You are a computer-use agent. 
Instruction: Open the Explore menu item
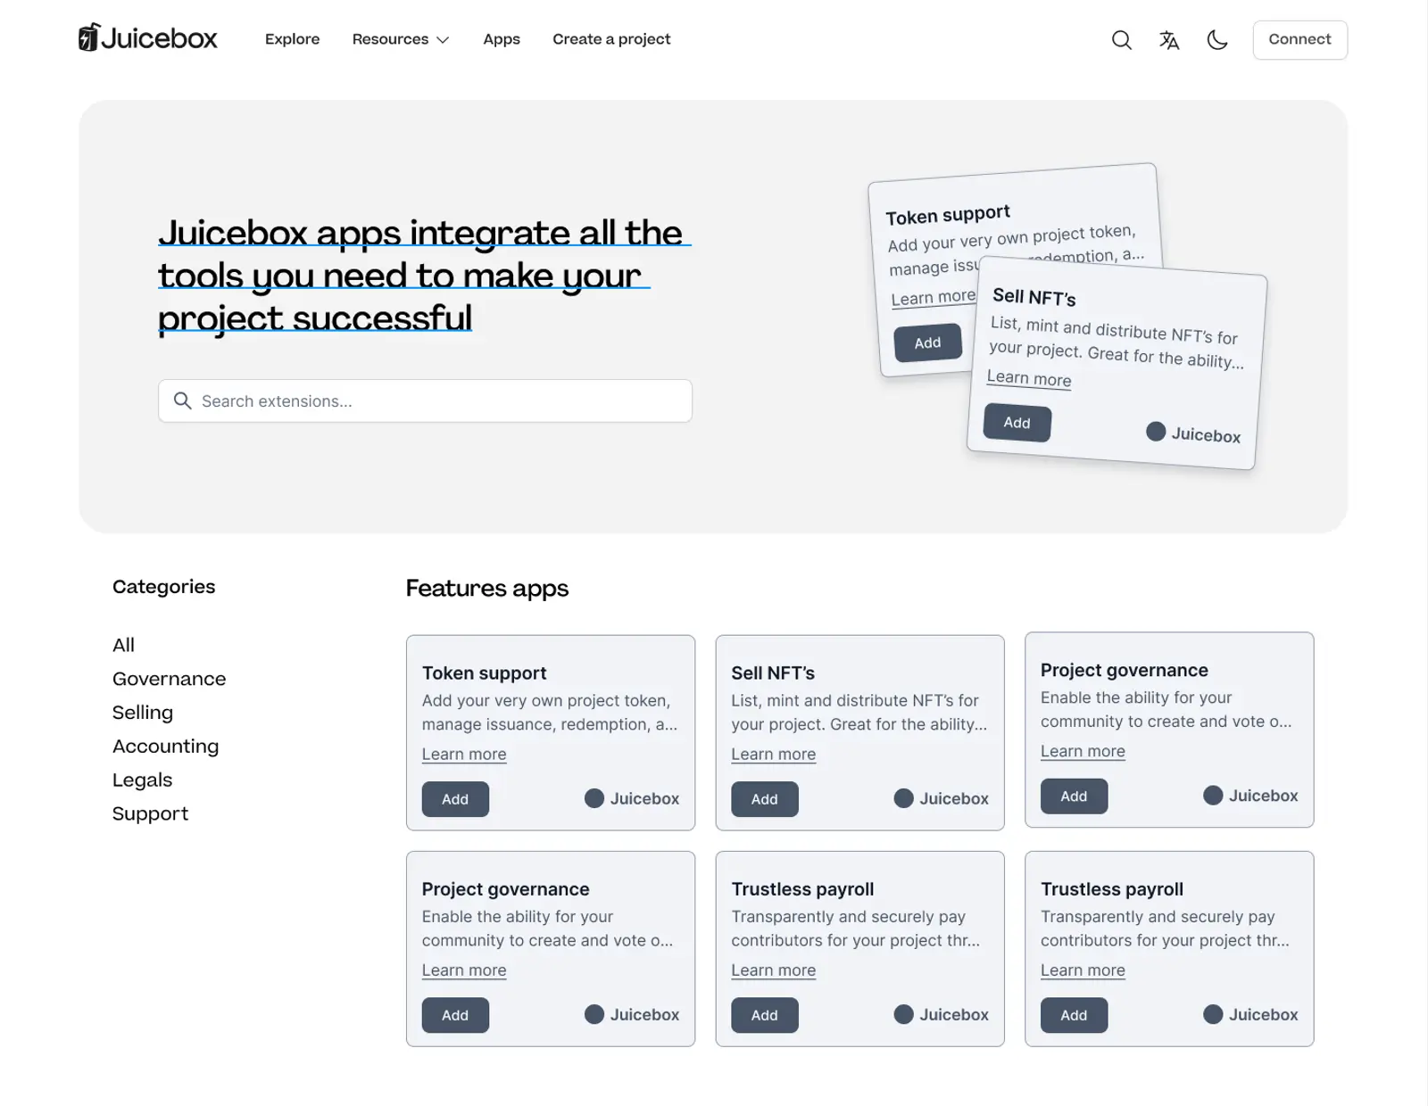292,39
